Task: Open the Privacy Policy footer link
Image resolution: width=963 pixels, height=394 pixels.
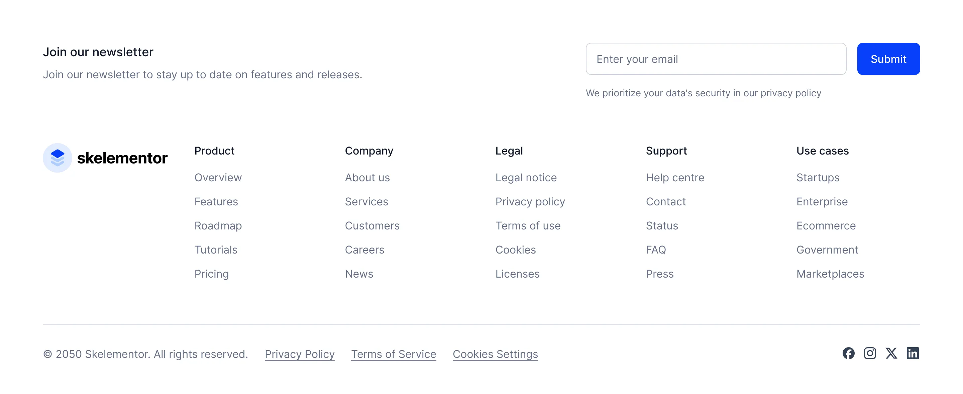Action: (x=300, y=354)
